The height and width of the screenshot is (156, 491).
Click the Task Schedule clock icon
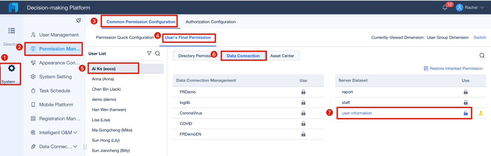[x=33, y=91]
